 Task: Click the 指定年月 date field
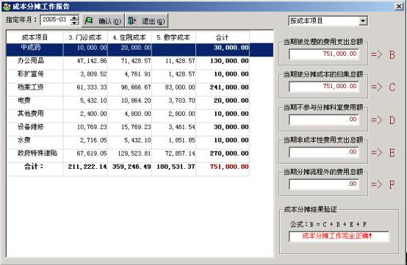click(x=55, y=20)
